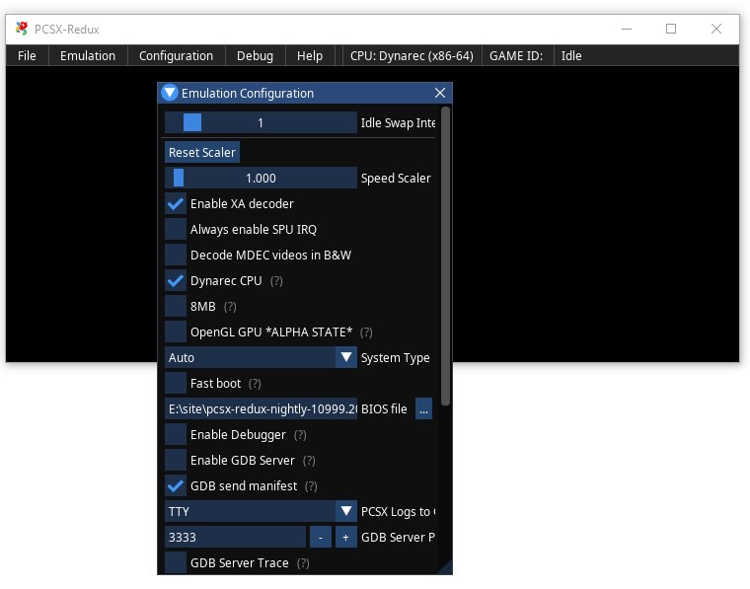This screenshot has height=589, width=750.
Task: Adjust the Speed Scaler slider
Action: click(x=261, y=179)
